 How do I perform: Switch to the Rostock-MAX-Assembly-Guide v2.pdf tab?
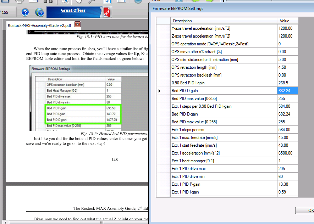click(x=40, y=25)
